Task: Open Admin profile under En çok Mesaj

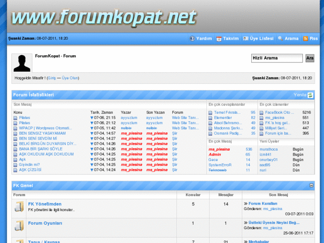Action: pyautogui.click(x=215, y=155)
